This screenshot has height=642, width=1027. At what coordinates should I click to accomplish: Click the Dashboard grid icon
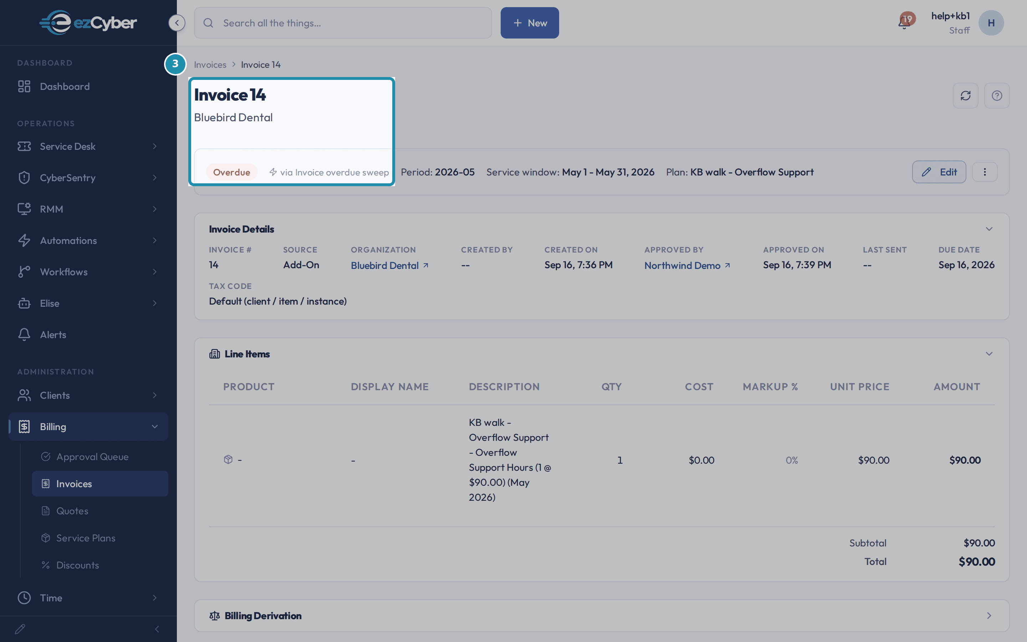click(24, 86)
